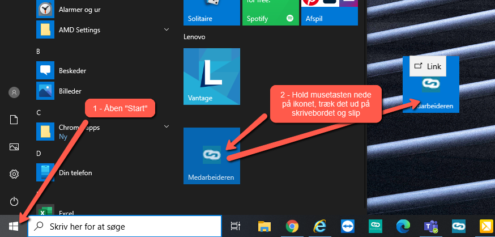
Task: Open TeamViewer from the taskbar
Action: (348, 226)
